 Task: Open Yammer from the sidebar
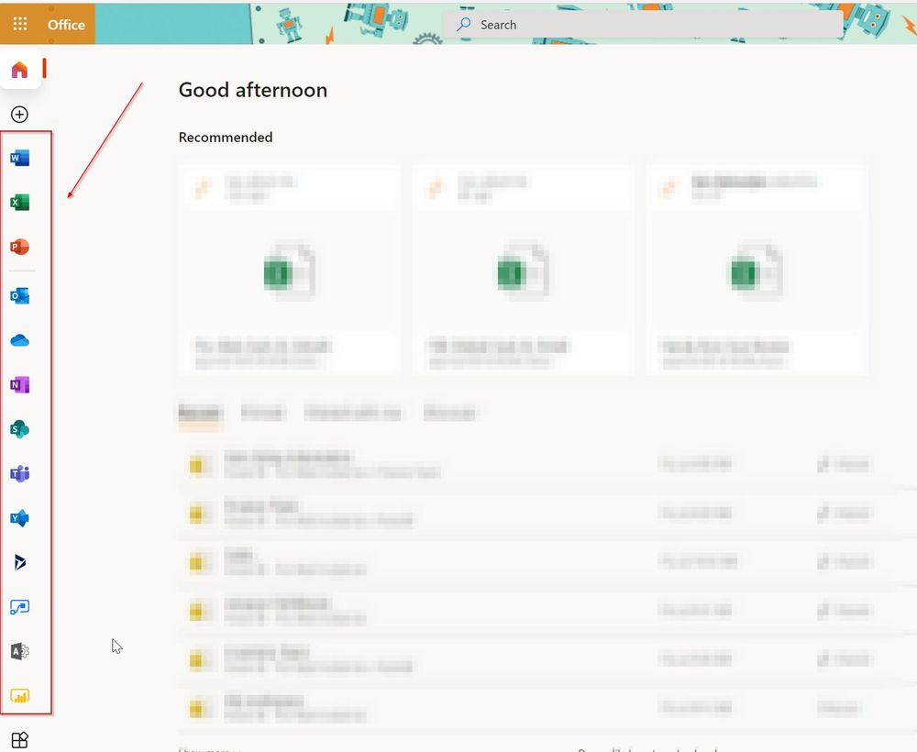[19, 518]
